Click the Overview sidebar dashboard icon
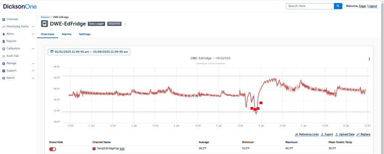 [4, 19]
